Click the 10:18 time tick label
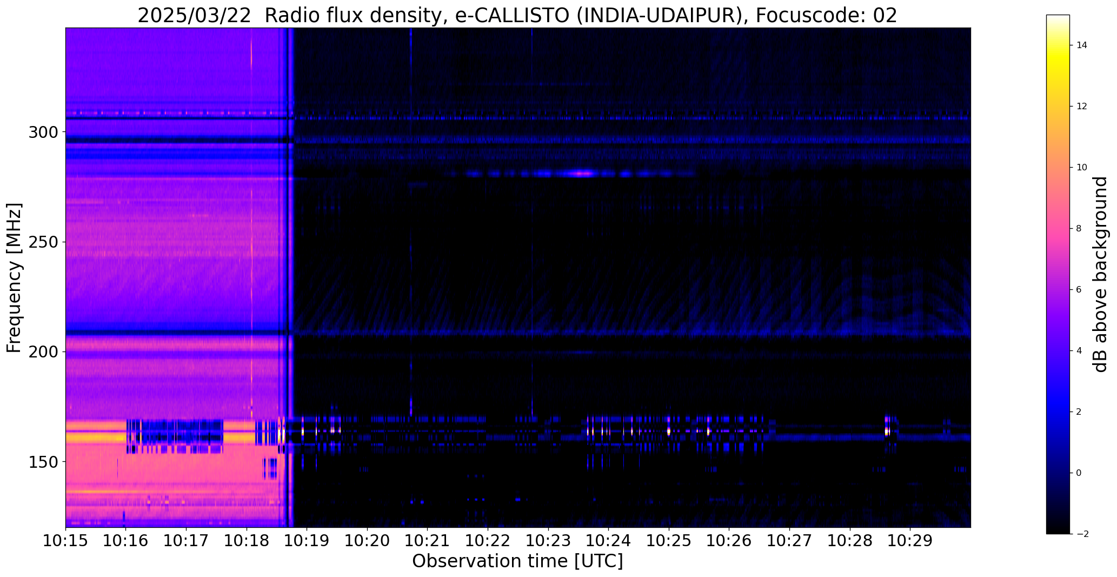Viewport: 1117px width, 577px height. pyautogui.click(x=247, y=540)
